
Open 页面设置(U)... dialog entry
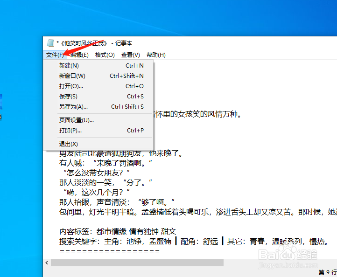(98, 120)
